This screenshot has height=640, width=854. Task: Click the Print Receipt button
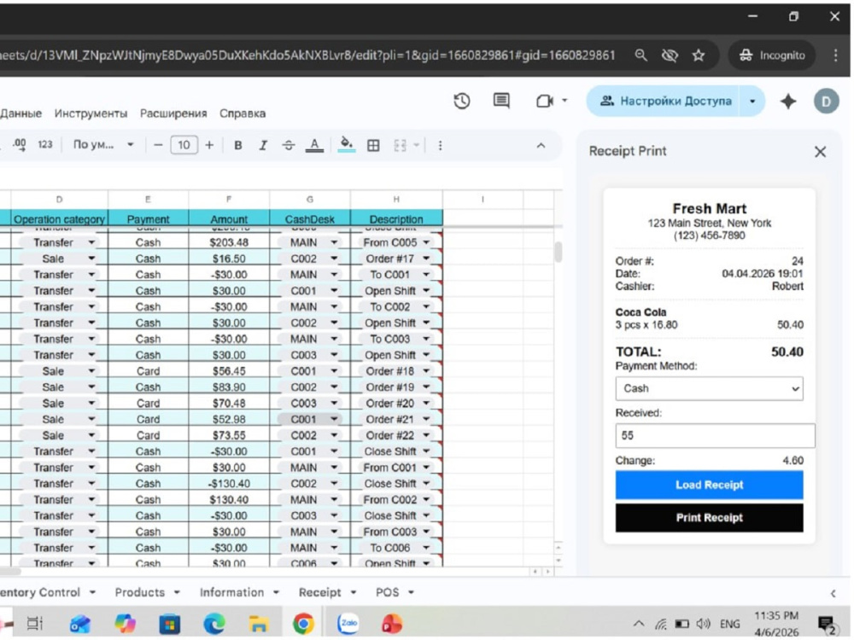point(709,518)
